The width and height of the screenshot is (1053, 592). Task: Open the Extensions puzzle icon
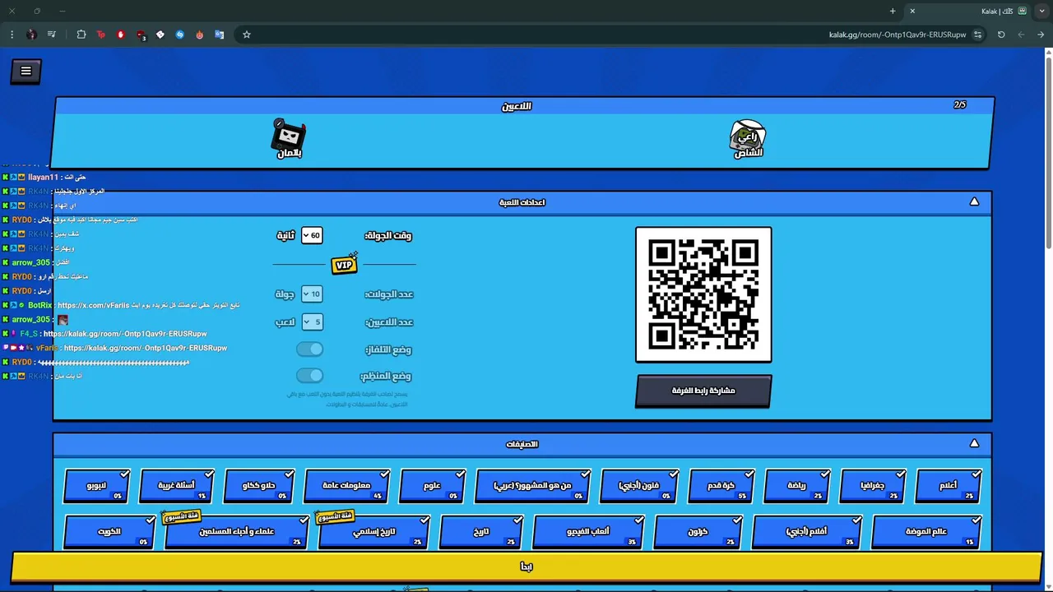tap(81, 35)
